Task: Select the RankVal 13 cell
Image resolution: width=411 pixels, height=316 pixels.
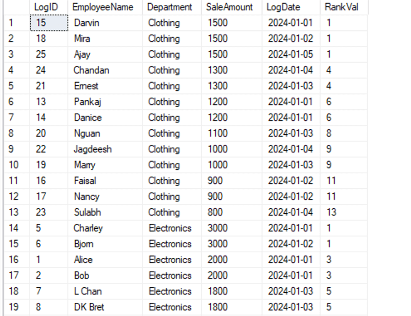Action: point(331,212)
